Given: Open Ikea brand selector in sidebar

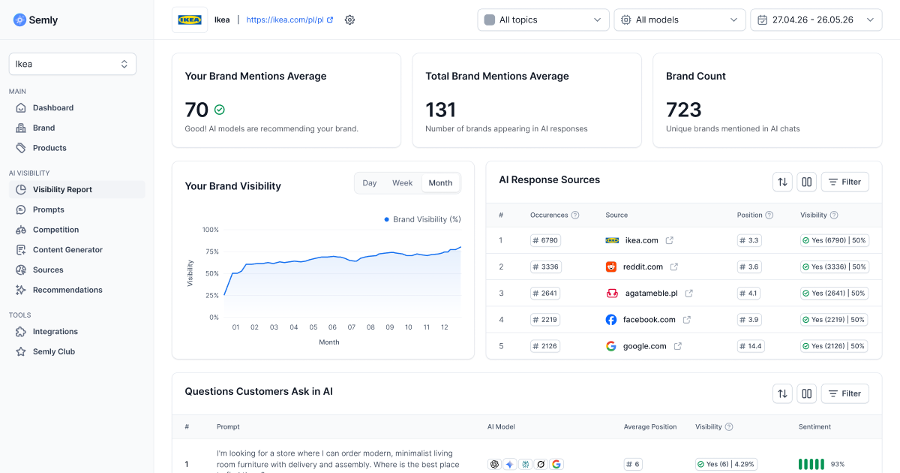Looking at the screenshot, I should pos(73,64).
